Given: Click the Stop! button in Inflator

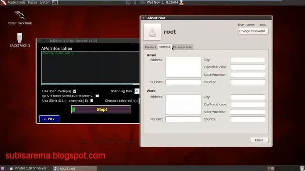Looking at the screenshot, I should point(101,110).
